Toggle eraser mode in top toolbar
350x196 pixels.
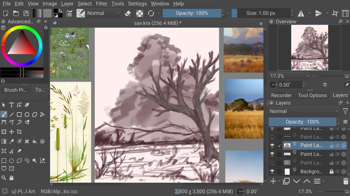(128, 13)
